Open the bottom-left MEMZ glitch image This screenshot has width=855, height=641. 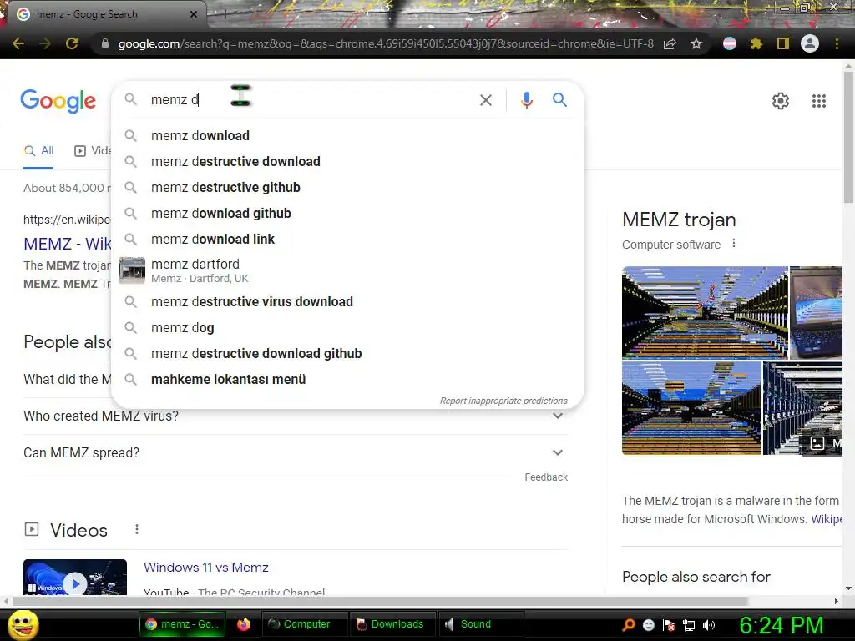[x=691, y=407]
